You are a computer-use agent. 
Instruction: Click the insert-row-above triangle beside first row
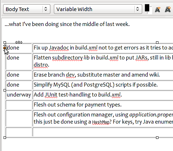(x=4, y=45)
